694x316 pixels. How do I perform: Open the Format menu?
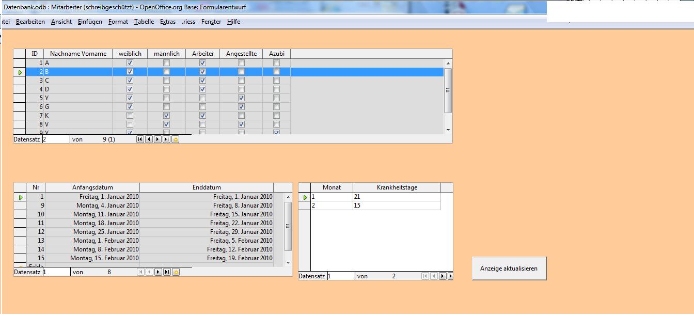(x=118, y=22)
